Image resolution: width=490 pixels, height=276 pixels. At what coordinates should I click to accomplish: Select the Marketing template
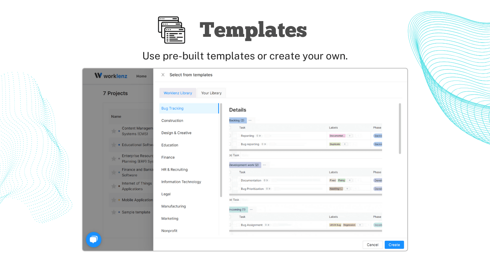coord(189,219)
